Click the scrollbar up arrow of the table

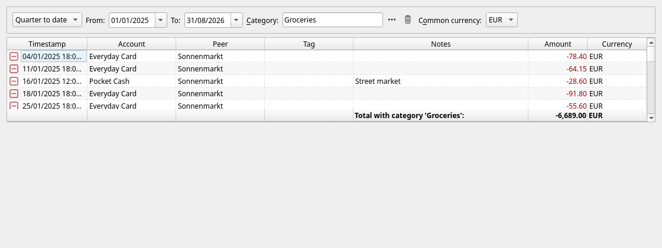pos(651,42)
